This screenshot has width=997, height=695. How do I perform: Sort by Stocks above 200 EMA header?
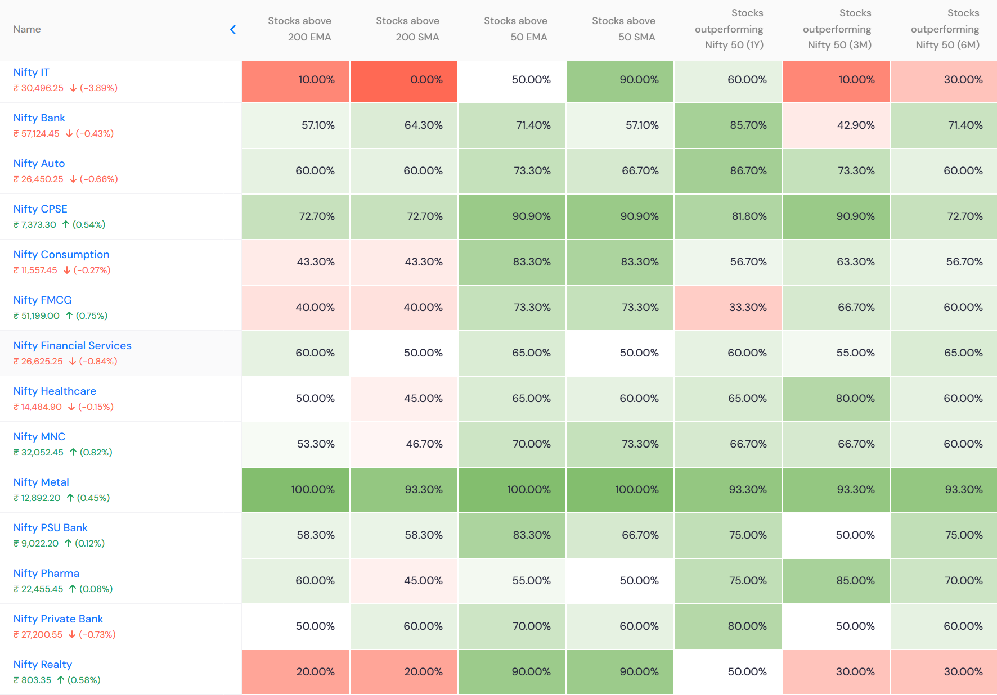(x=299, y=29)
